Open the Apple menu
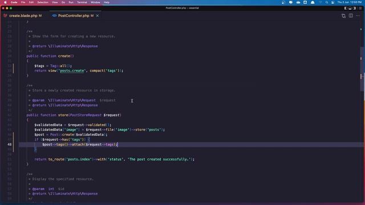Image resolution: width=365 pixels, height=205 pixels. [5, 2]
